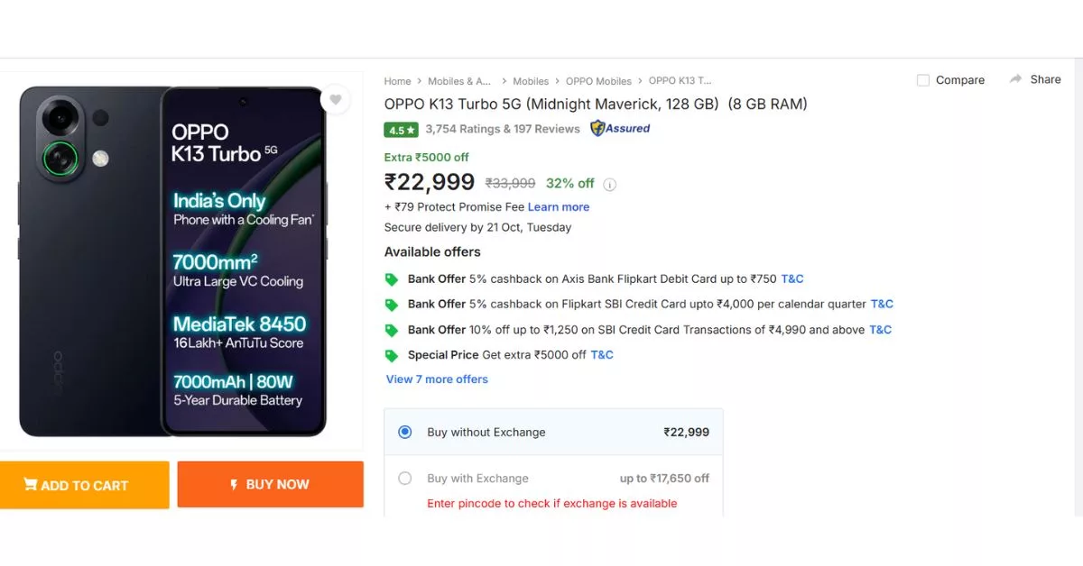This screenshot has width=1083, height=566.
Task: Open sharing via the Share arrow icon
Action: coord(1017,79)
